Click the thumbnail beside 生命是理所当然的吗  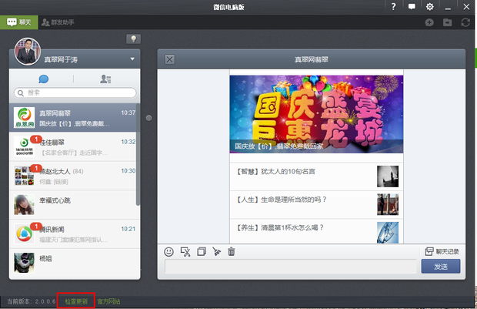point(388,204)
